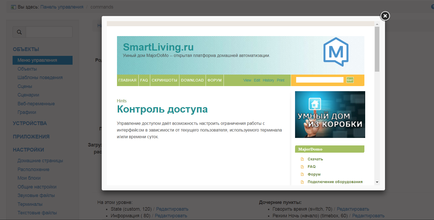434x220 pixels.
Task: Open the Форум link in the MajorDomo list
Action: coord(314,174)
